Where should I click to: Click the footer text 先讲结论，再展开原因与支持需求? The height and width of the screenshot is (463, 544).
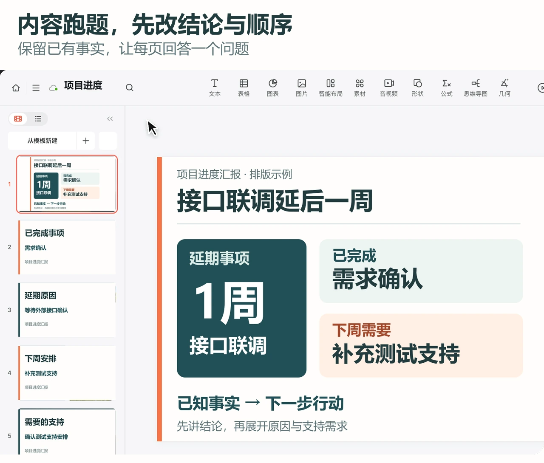coord(262,426)
